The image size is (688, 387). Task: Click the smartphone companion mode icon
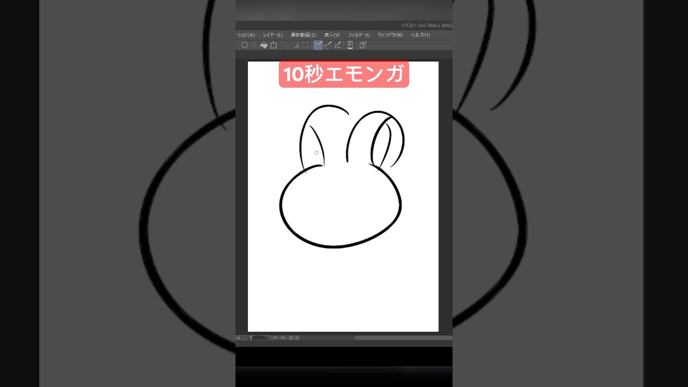coord(350,45)
